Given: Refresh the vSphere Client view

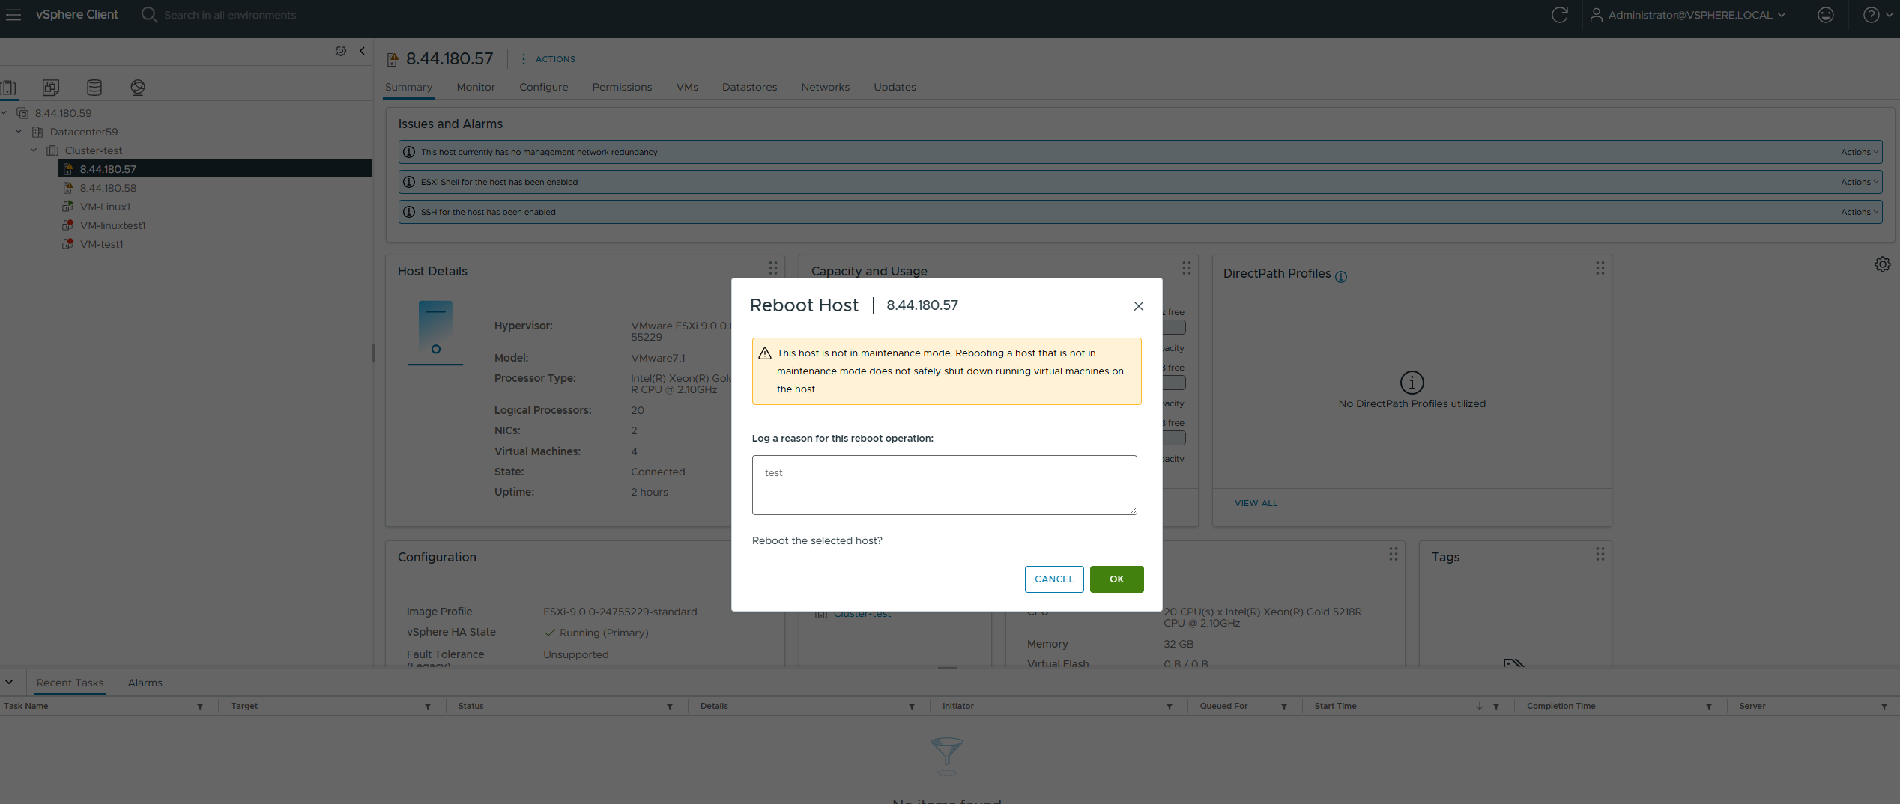Looking at the screenshot, I should click(x=1560, y=15).
